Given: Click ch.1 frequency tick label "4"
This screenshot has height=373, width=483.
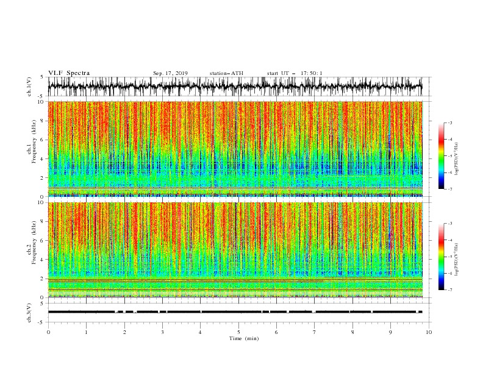Looking at the screenshot, I should 43,159.
